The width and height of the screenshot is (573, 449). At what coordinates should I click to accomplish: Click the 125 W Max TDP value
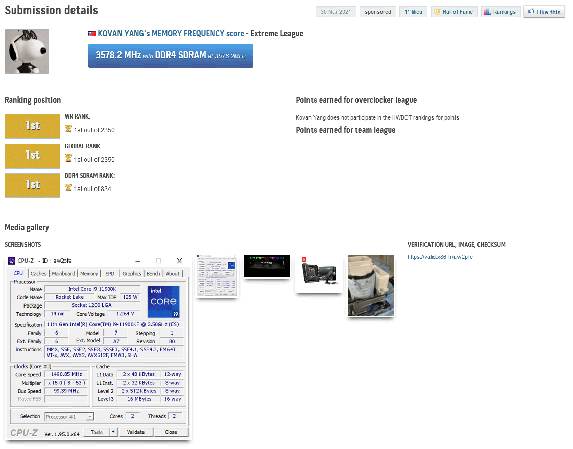click(x=130, y=297)
